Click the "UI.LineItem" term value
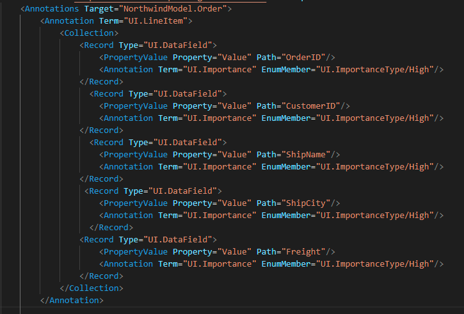This screenshot has height=314, width=464. tap(156, 21)
